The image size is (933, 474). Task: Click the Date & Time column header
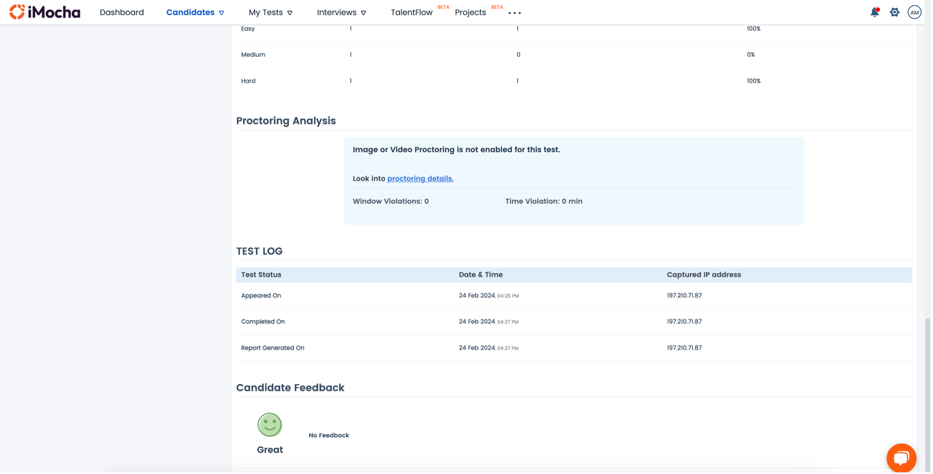(480, 275)
